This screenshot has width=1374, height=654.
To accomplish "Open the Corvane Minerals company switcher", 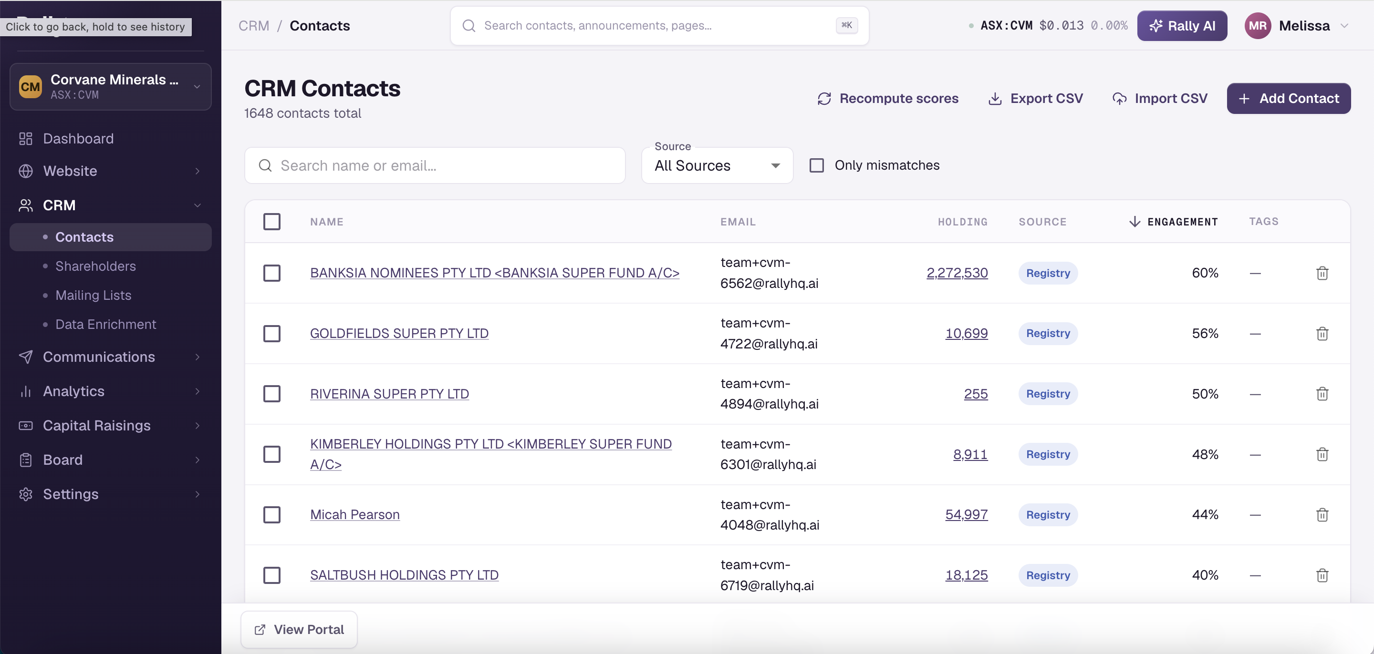I will coord(110,87).
